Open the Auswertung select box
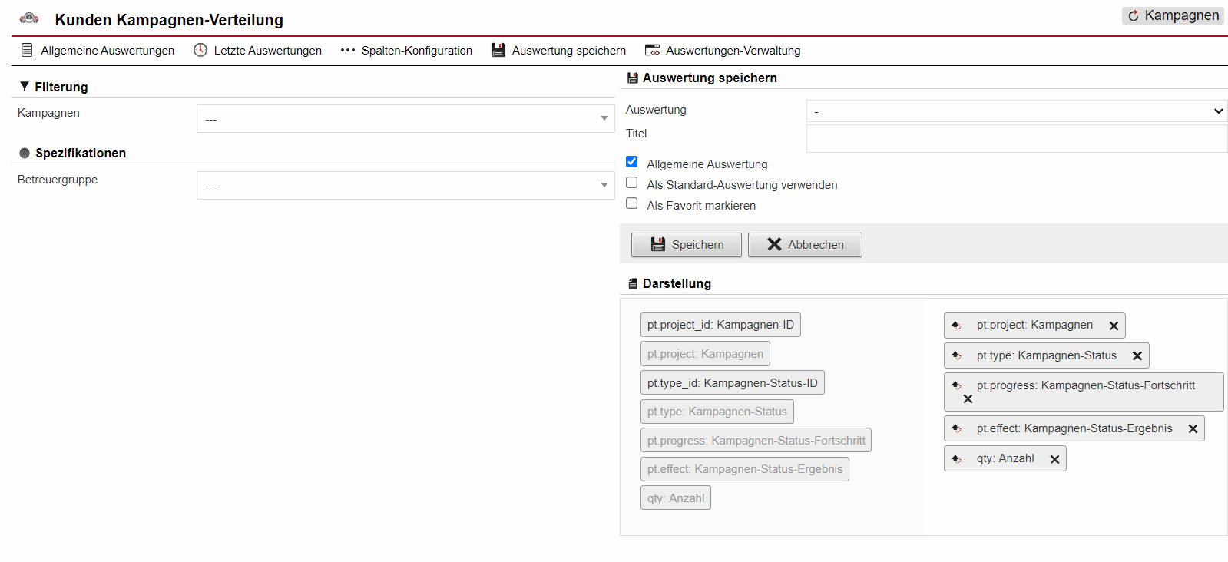Image resolution: width=1228 pixels, height=562 pixels. pyautogui.click(x=1016, y=111)
